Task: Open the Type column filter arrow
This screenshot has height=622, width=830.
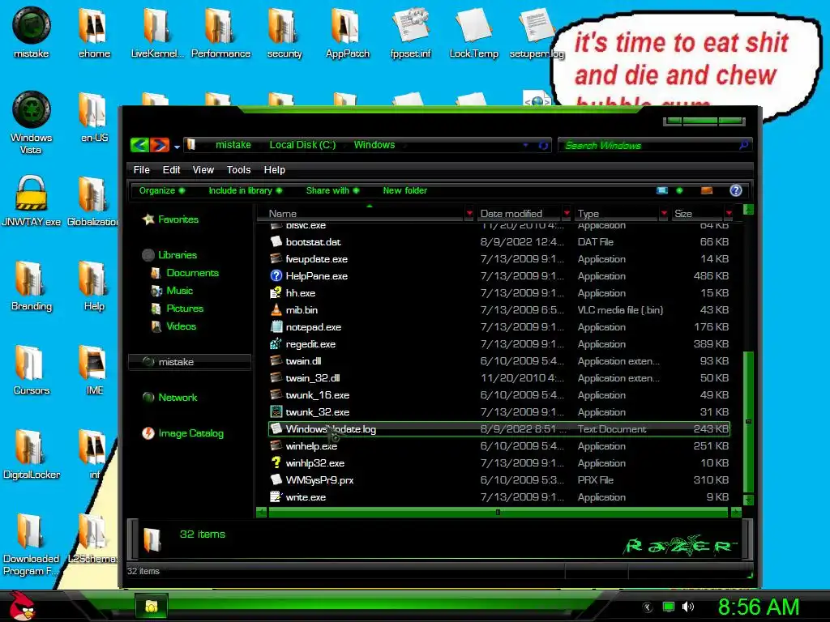Action: (664, 213)
